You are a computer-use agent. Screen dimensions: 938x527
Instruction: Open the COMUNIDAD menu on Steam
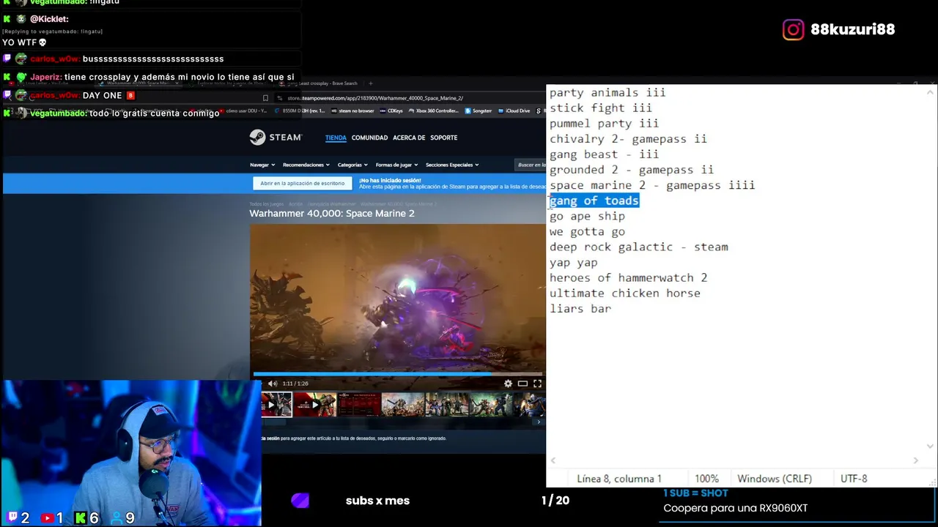[369, 138]
